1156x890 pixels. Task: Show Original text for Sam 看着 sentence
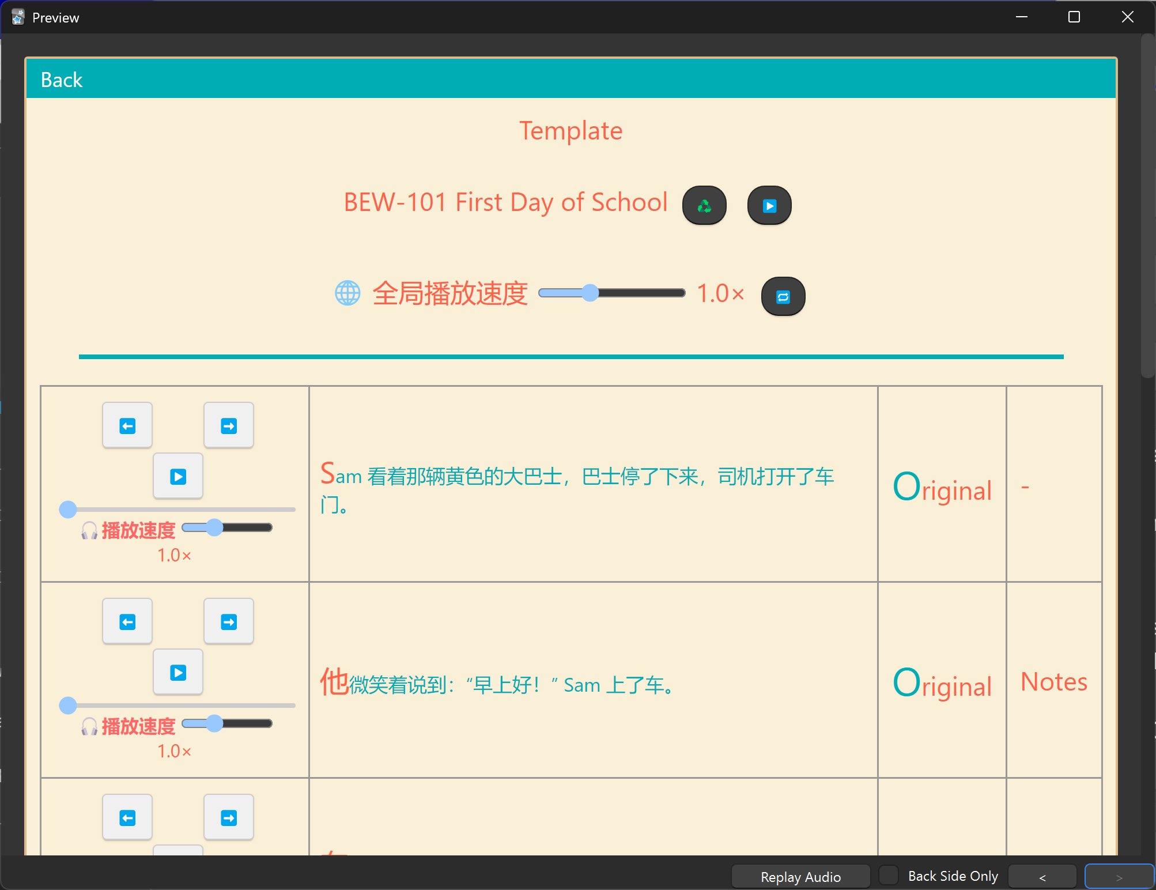(x=942, y=488)
